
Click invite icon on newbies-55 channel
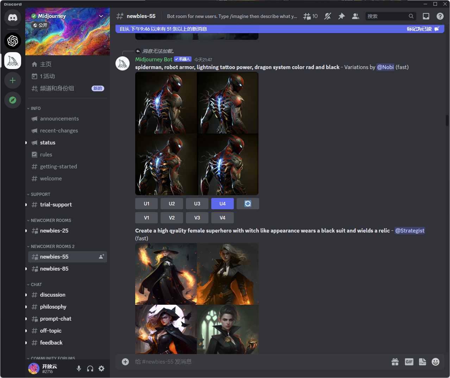[x=101, y=256]
